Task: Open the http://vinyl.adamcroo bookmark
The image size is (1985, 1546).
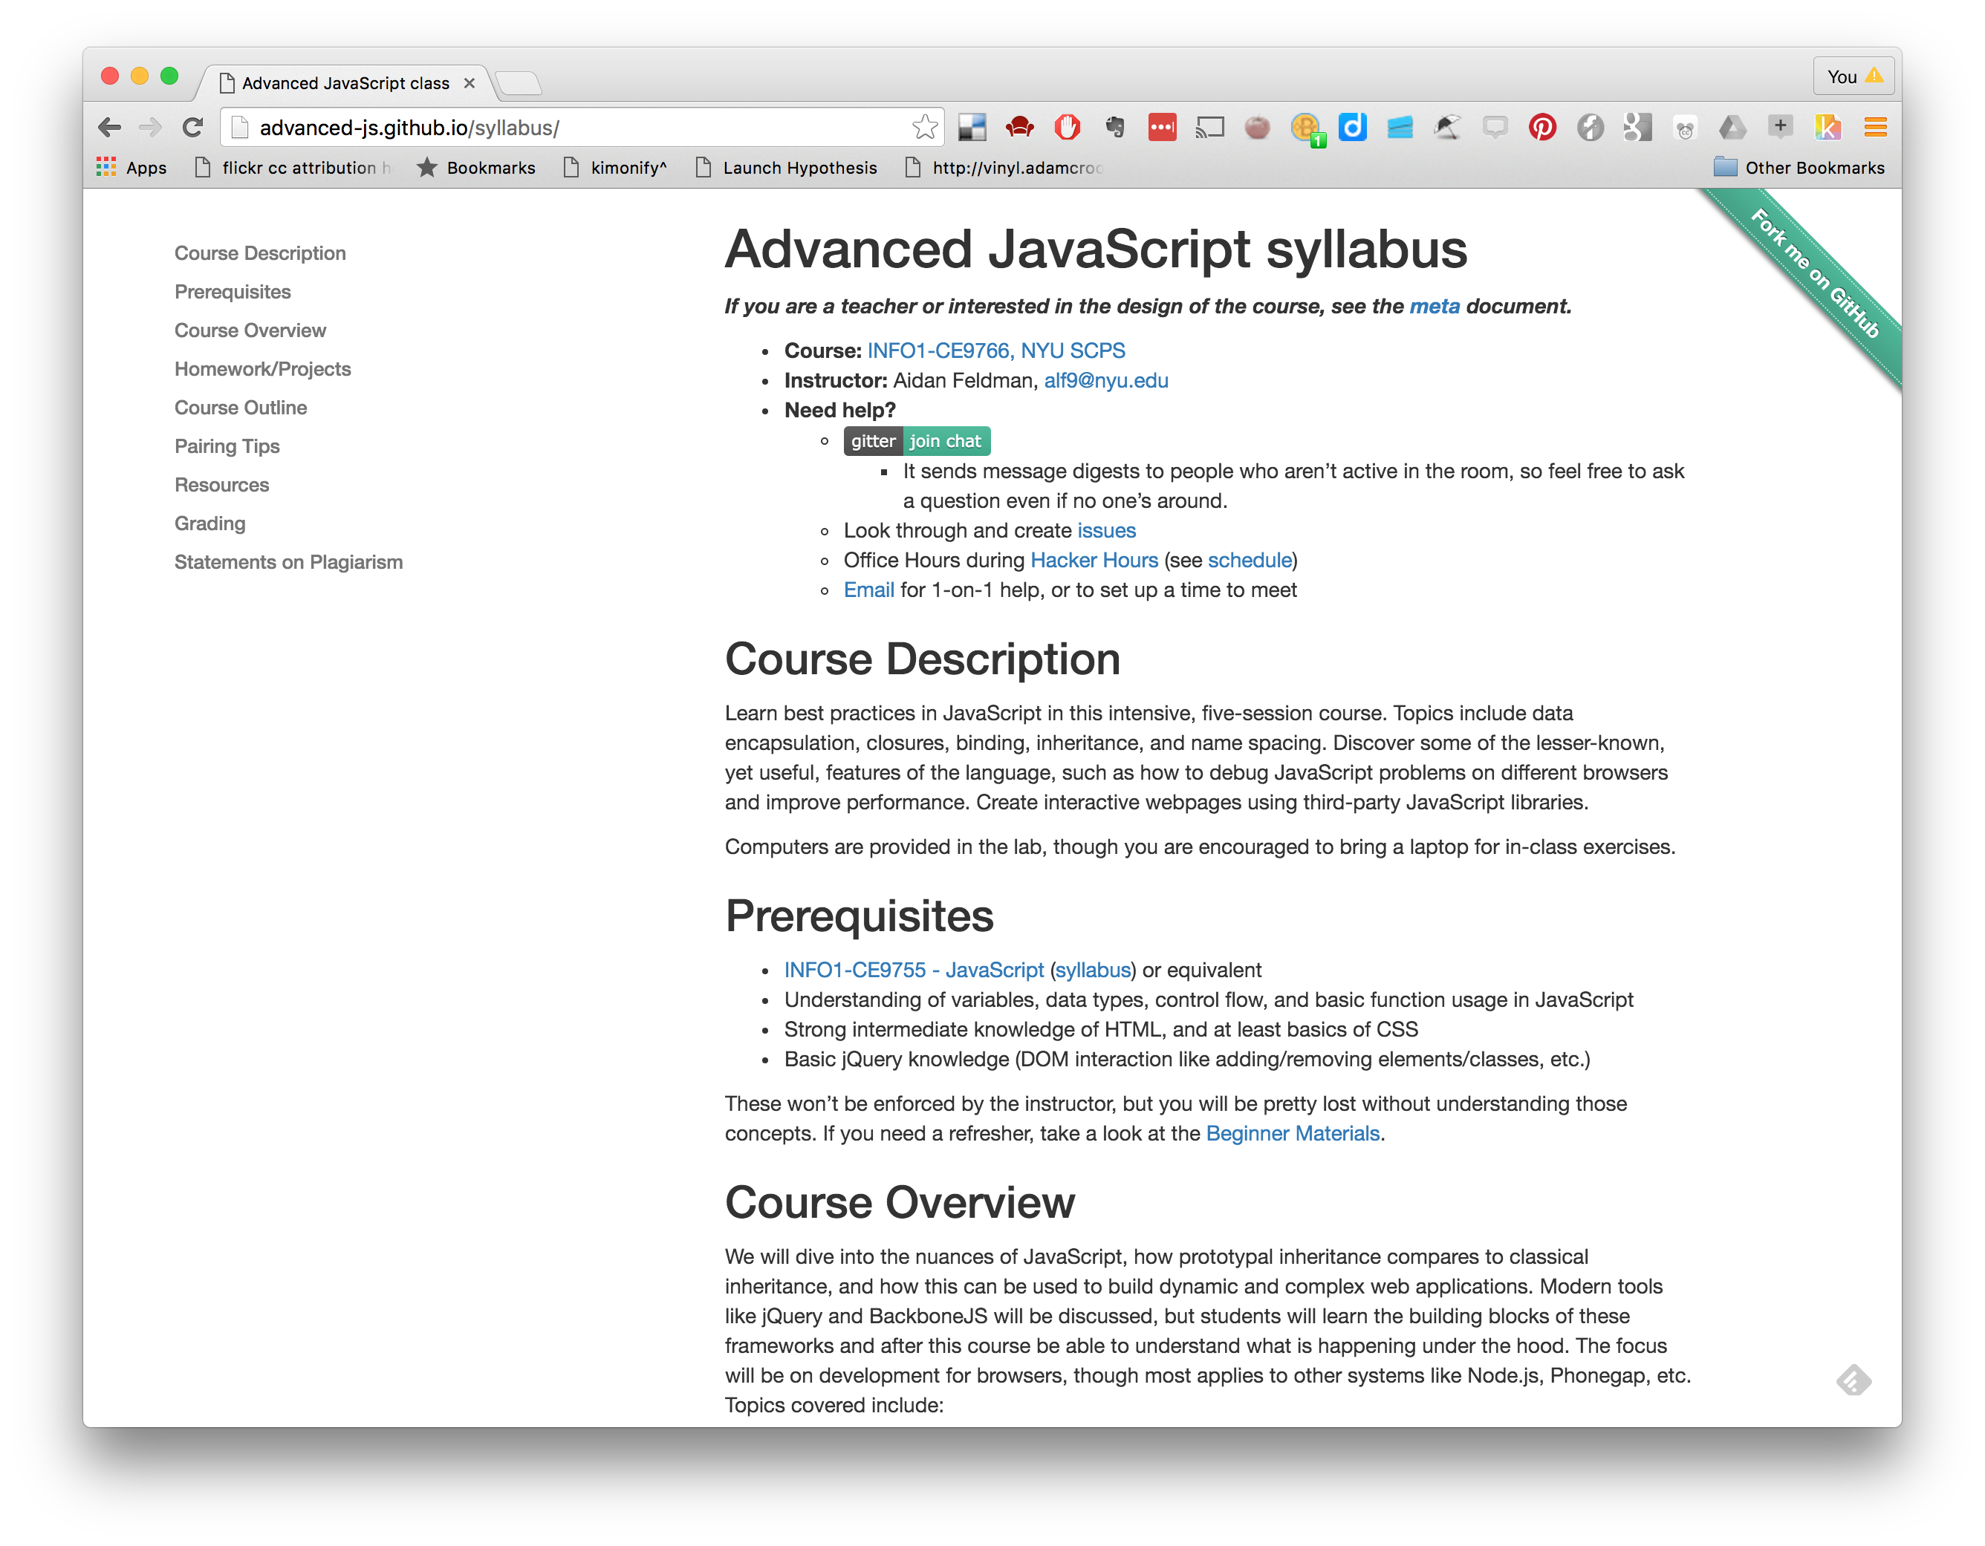Action: pos(1004,167)
